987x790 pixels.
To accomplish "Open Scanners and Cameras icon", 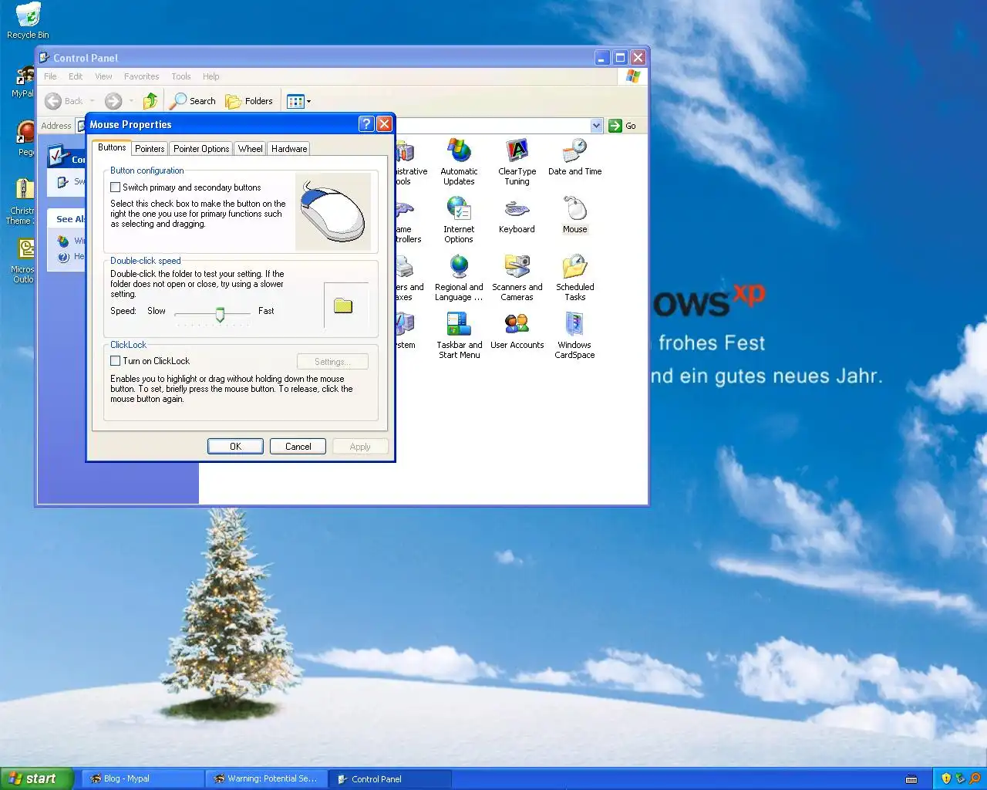I will [x=517, y=278].
